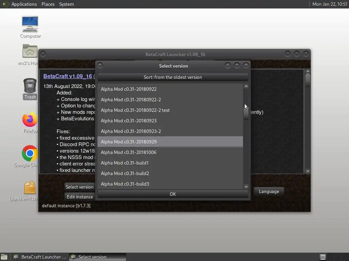Image resolution: width=349 pixels, height=261 pixels.
Task: Click the panel logo icon beside Applications
Action: pyautogui.click(x=5, y=4)
